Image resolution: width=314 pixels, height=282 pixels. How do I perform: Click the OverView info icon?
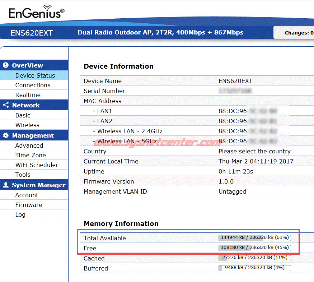(x=6, y=65)
